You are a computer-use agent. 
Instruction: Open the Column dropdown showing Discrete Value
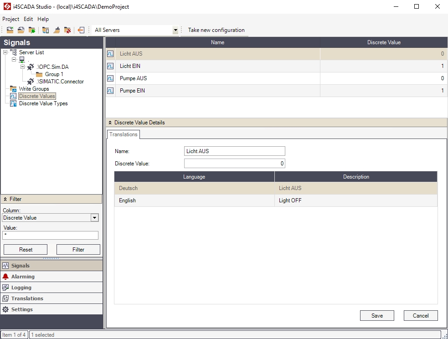pos(94,218)
